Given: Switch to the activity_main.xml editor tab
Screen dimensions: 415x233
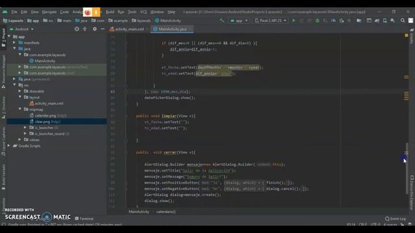Looking at the screenshot, I should point(129,29).
